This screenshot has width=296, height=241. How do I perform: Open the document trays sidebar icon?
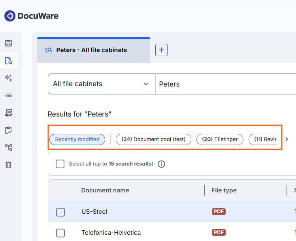point(8,43)
